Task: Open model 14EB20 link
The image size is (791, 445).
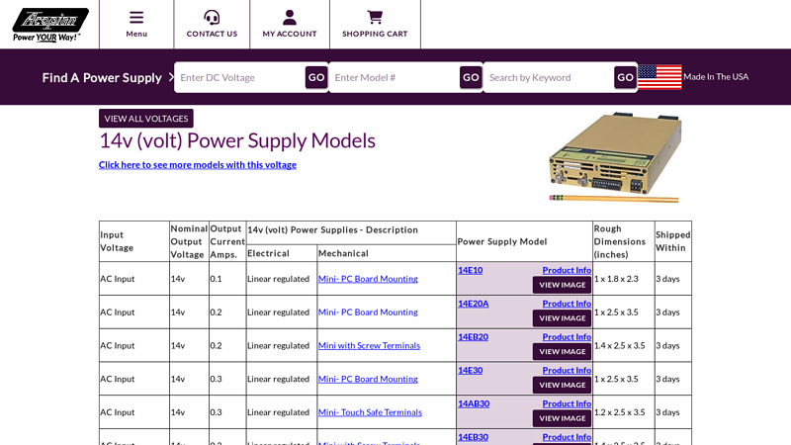Action: [x=474, y=337]
